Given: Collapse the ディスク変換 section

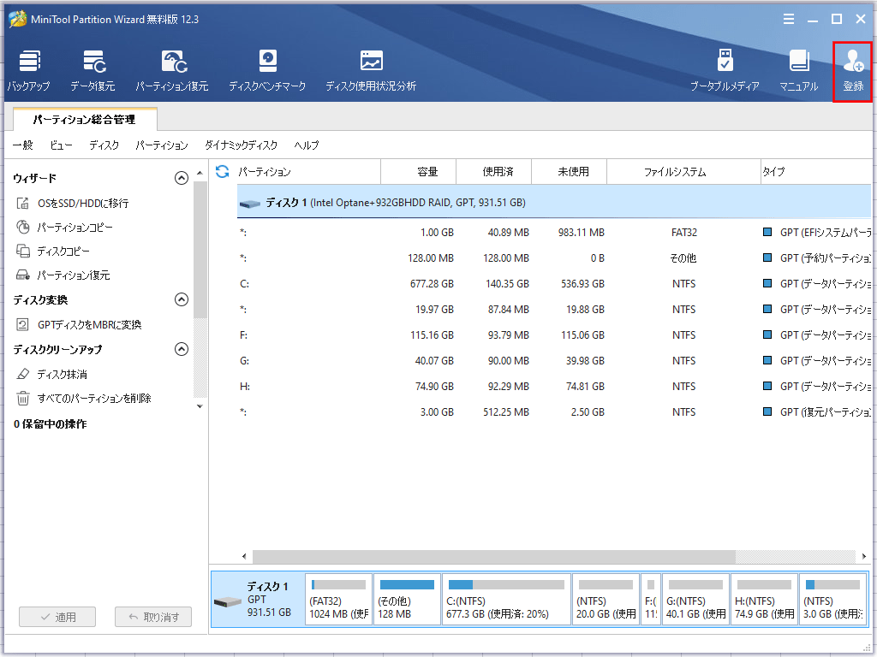Looking at the screenshot, I should coord(182,299).
